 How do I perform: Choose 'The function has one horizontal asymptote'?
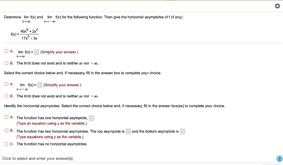click(7, 117)
